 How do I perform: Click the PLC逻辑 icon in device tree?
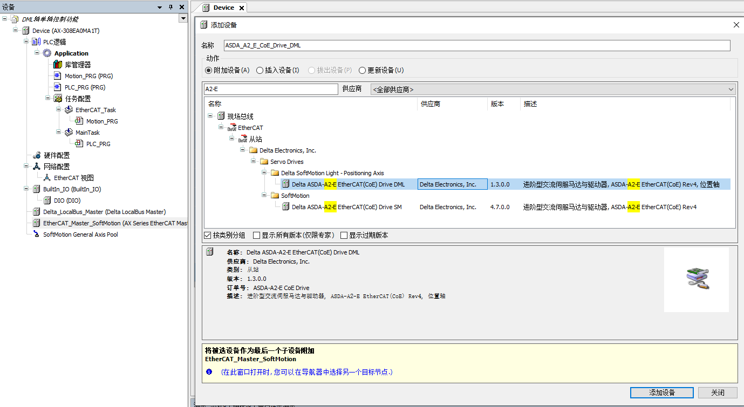(x=37, y=42)
